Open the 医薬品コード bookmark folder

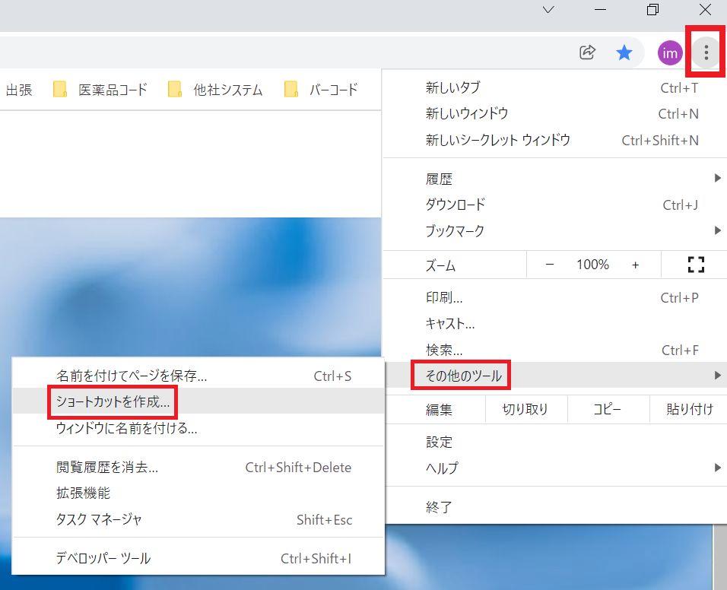click(x=100, y=90)
